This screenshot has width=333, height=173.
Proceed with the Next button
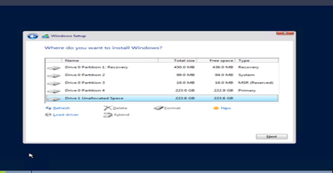[272, 136]
